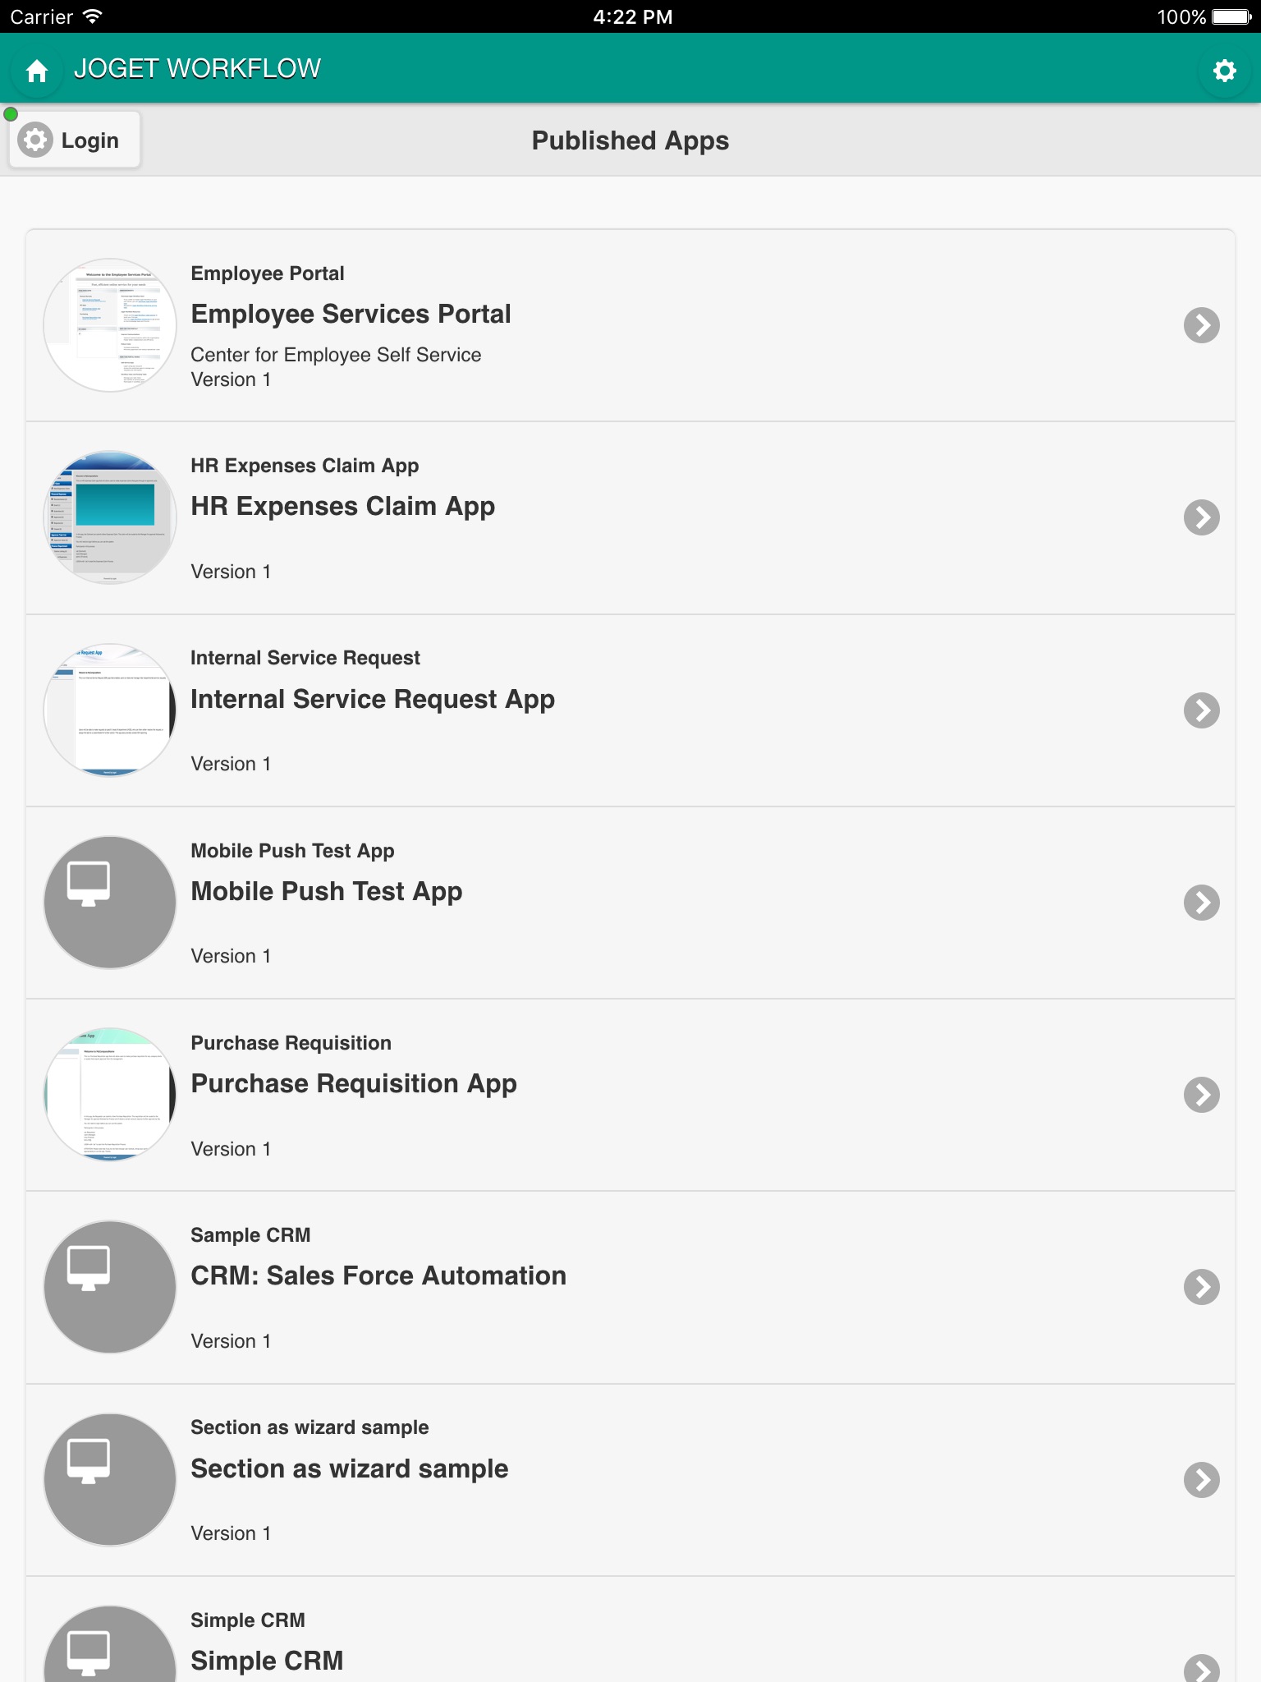Tap Employee Services Portal thumbnail

click(110, 325)
